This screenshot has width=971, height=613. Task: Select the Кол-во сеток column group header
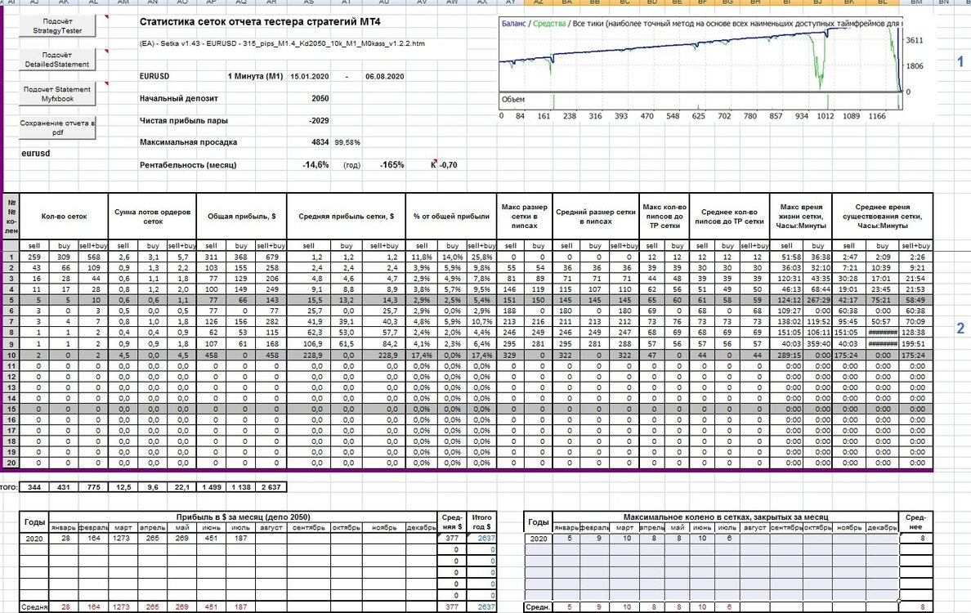pyautogui.click(x=65, y=216)
